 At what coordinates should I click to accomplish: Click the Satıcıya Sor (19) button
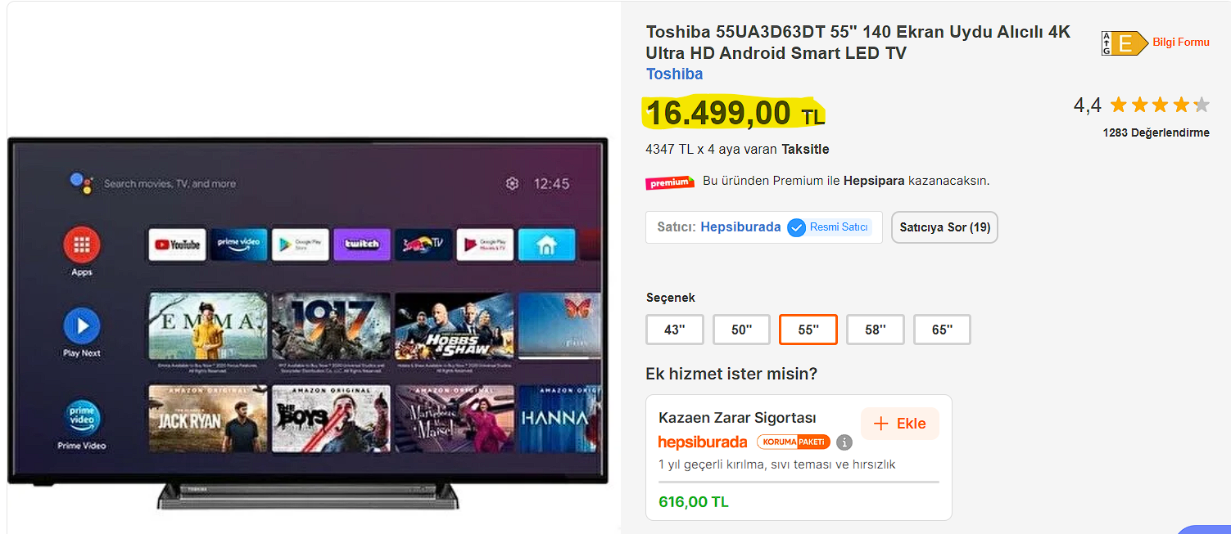[944, 227]
